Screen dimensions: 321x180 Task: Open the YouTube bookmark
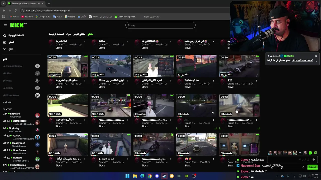coord(27,17)
